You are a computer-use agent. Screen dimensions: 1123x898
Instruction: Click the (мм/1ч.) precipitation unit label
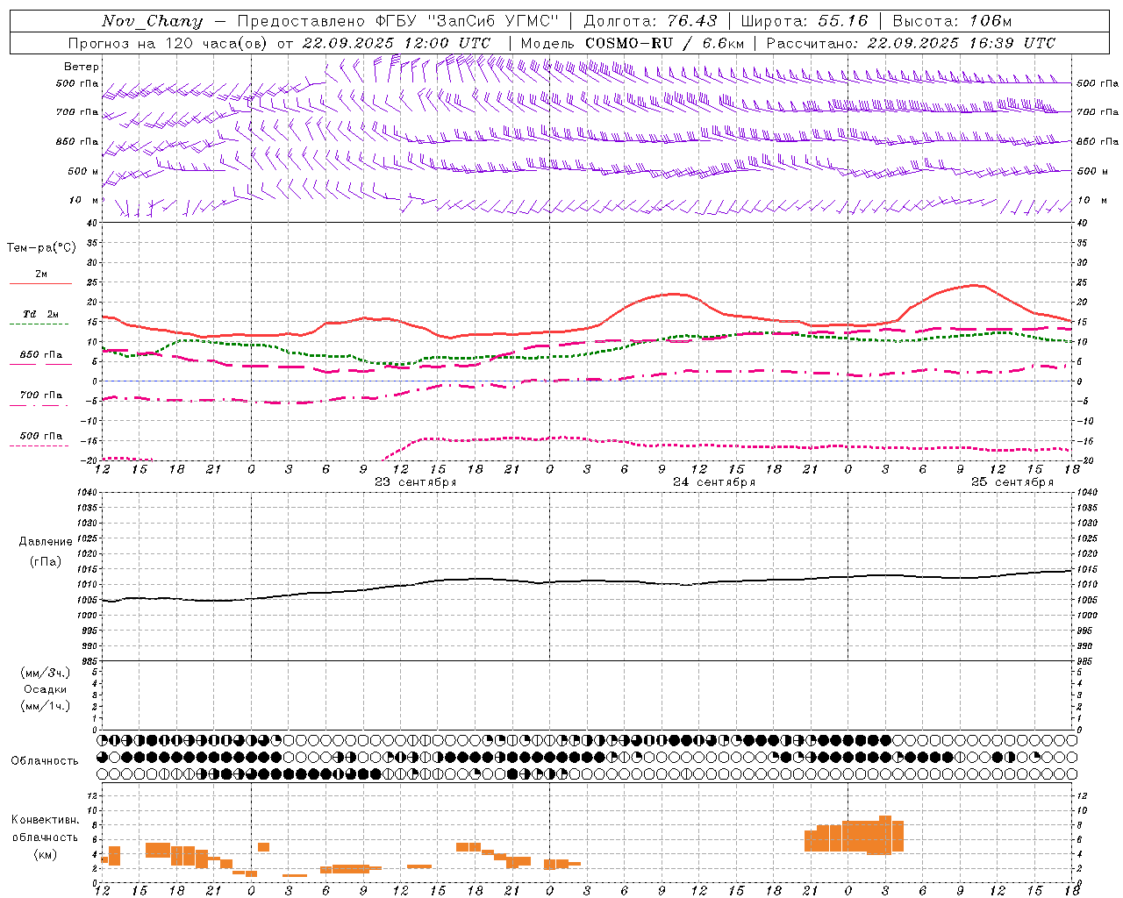(x=46, y=706)
